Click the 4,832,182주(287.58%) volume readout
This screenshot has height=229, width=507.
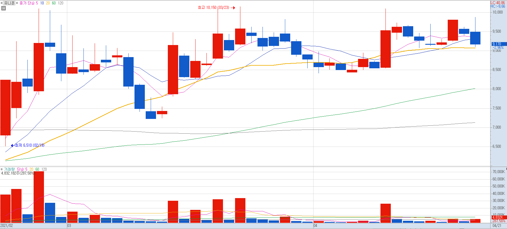pyautogui.click(x=18, y=173)
